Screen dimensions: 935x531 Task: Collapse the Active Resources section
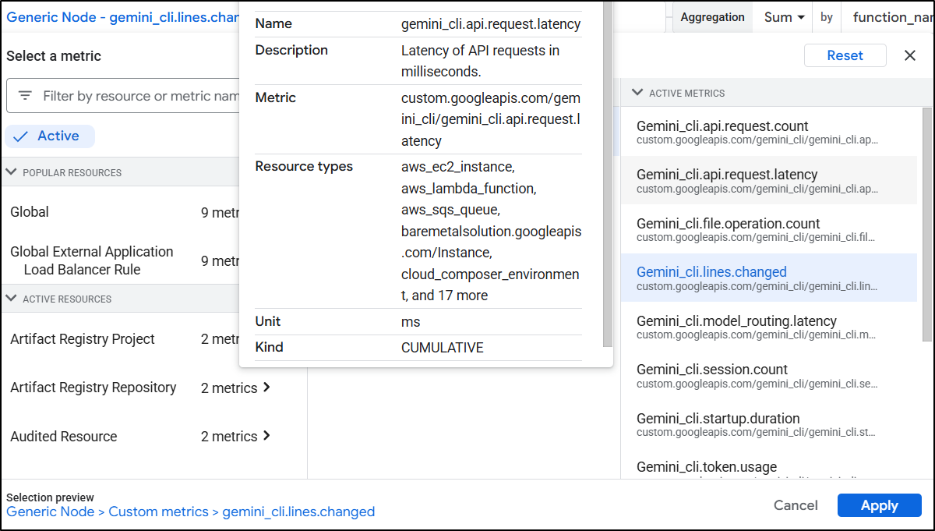(x=11, y=299)
